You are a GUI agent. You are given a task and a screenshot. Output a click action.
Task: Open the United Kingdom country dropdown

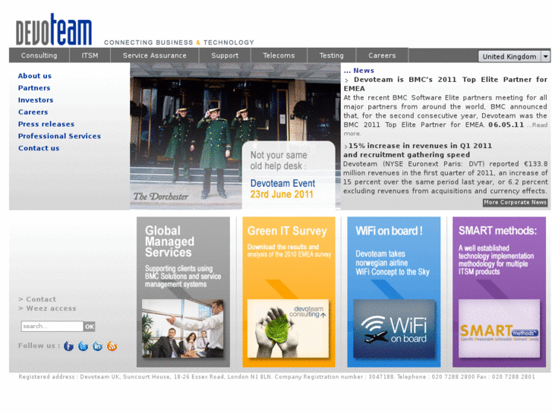[x=513, y=56]
